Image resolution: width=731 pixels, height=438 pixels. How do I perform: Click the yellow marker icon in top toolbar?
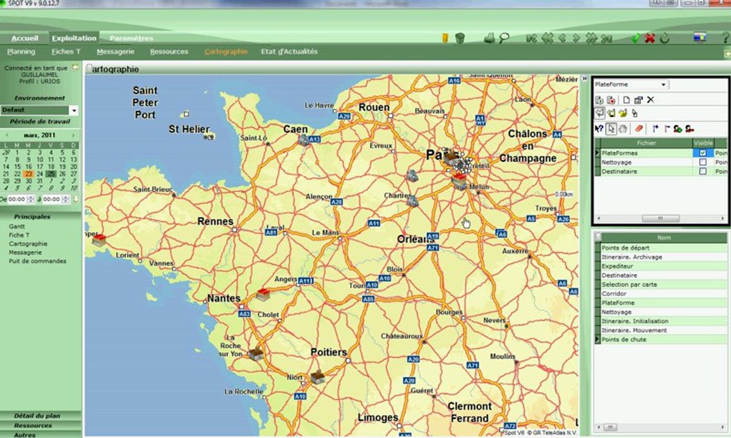tap(445, 38)
